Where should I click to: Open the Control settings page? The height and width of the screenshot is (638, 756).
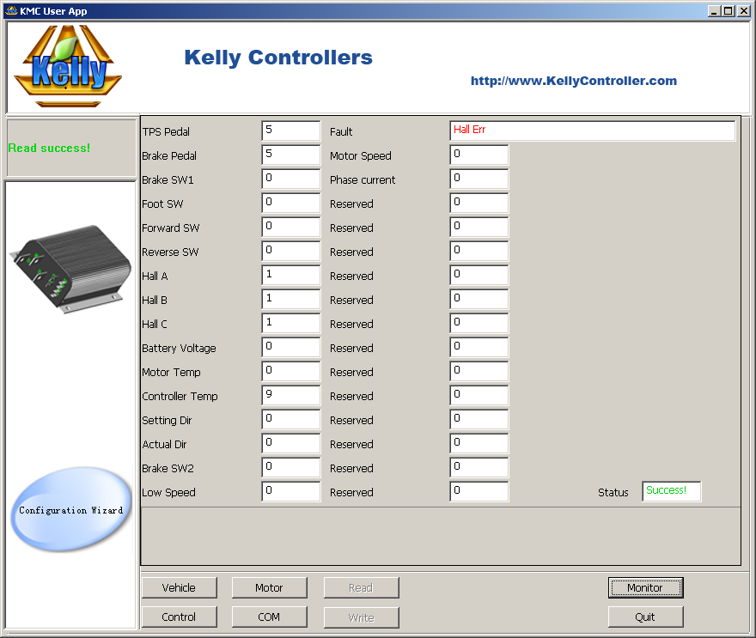tap(179, 617)
